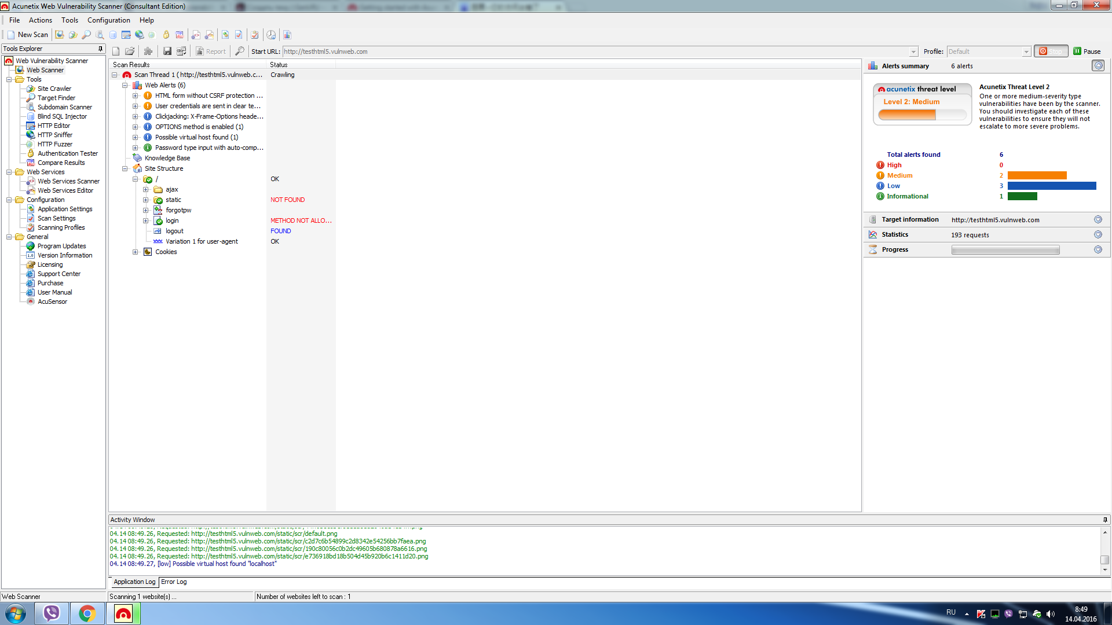Image resolution: width=1112 pixels, height=625 pixels.
Task: Expand the Statistics section chevron
Action: click(x=1098, y=235)
